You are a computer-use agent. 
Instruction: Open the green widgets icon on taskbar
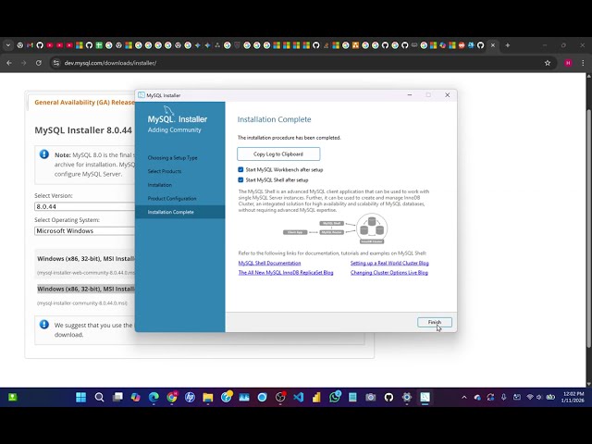point(12,397)
